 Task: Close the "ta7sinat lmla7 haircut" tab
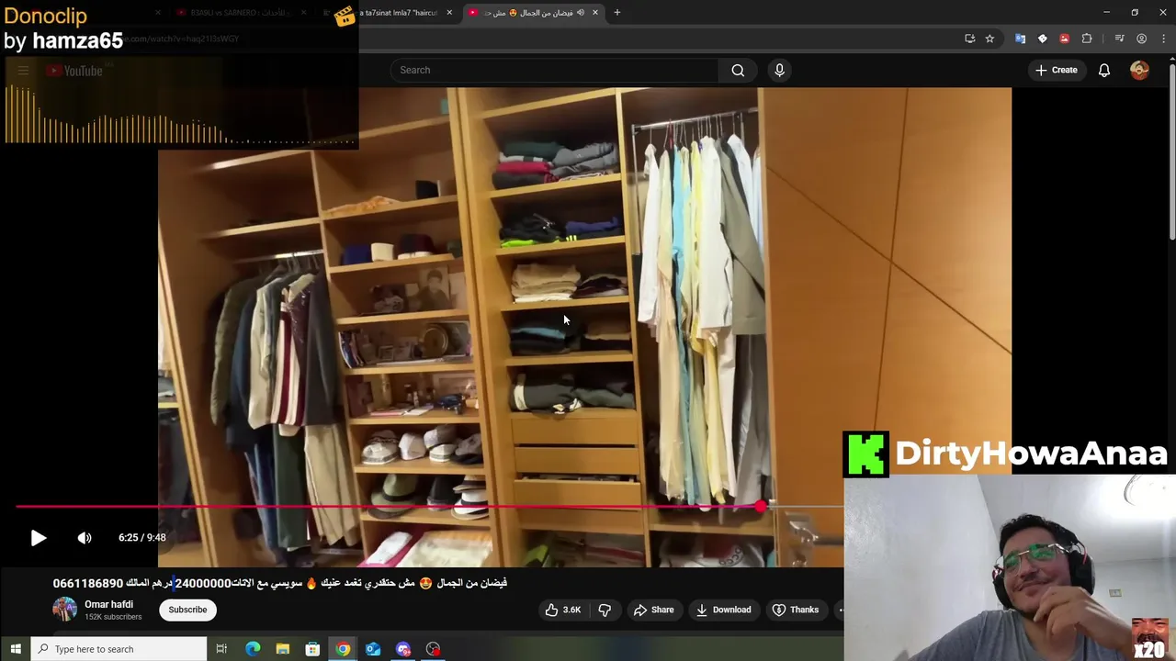click(449, 13)
